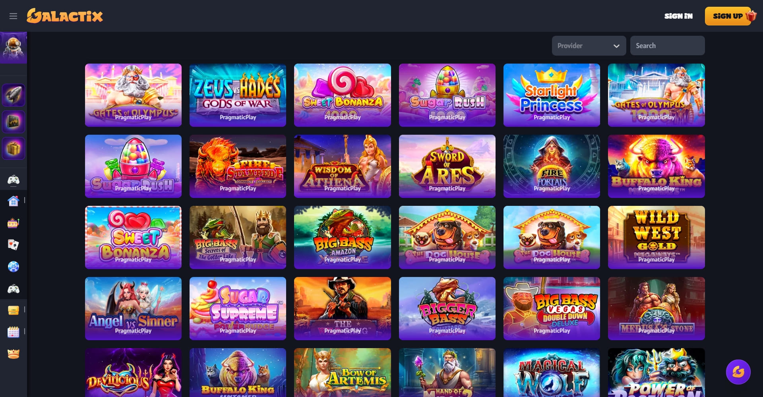Click the Galactix logo
This screenshot has height=397, width=763.
tap(65, 16)
